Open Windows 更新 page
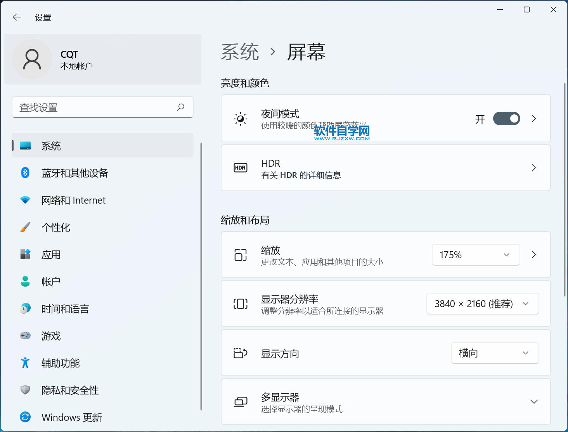This screenshot has width=568, height=432. pyautogui.click(x=103, y=417)
